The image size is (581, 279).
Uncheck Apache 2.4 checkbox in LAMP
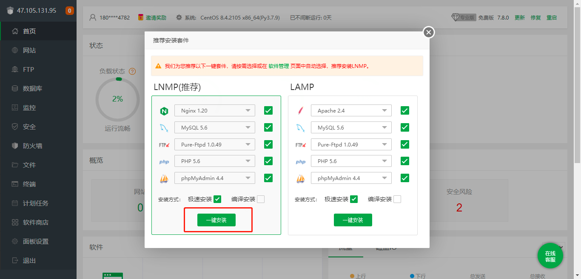405,110
